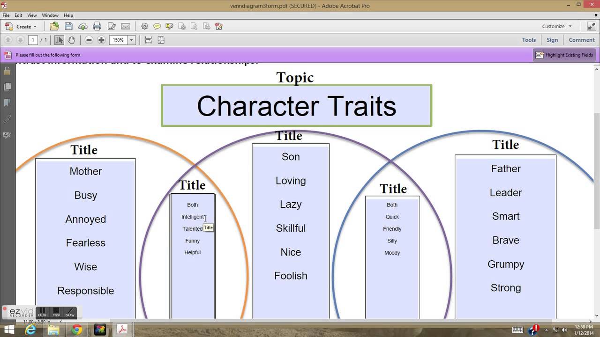Click the Son list text field
This screenshot has height=337, width=600.
(291, 232)
